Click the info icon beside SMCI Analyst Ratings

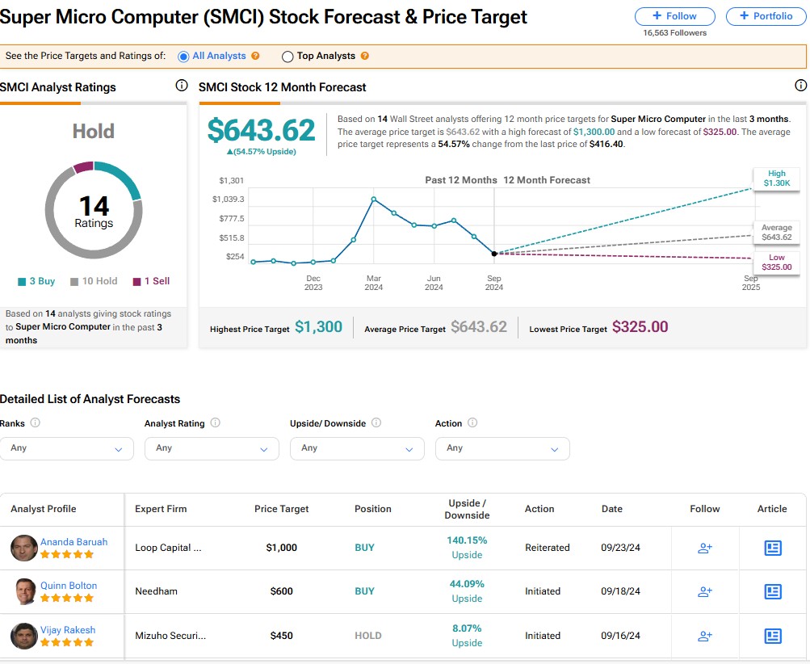pyautogui.click(x=182, y=86)
